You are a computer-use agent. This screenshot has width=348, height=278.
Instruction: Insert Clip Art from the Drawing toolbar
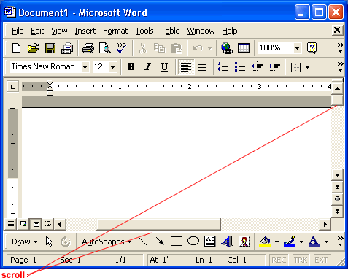(x=244, y=242)
